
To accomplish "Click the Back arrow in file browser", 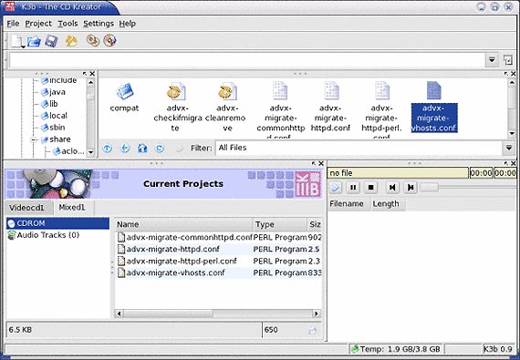I will (x=125, y=148).
